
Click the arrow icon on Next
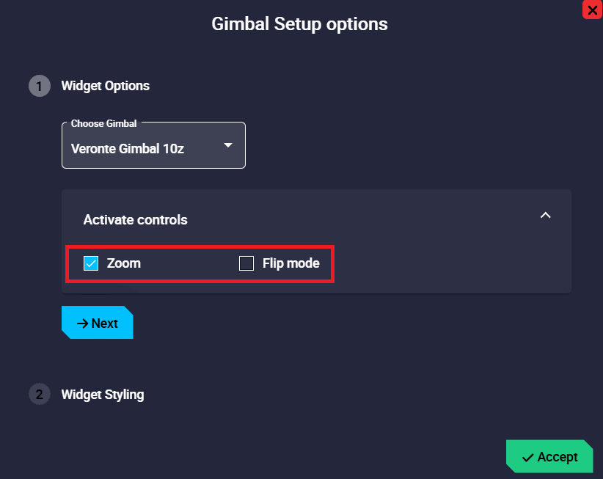pyautogui.click(x=83, y=323)
